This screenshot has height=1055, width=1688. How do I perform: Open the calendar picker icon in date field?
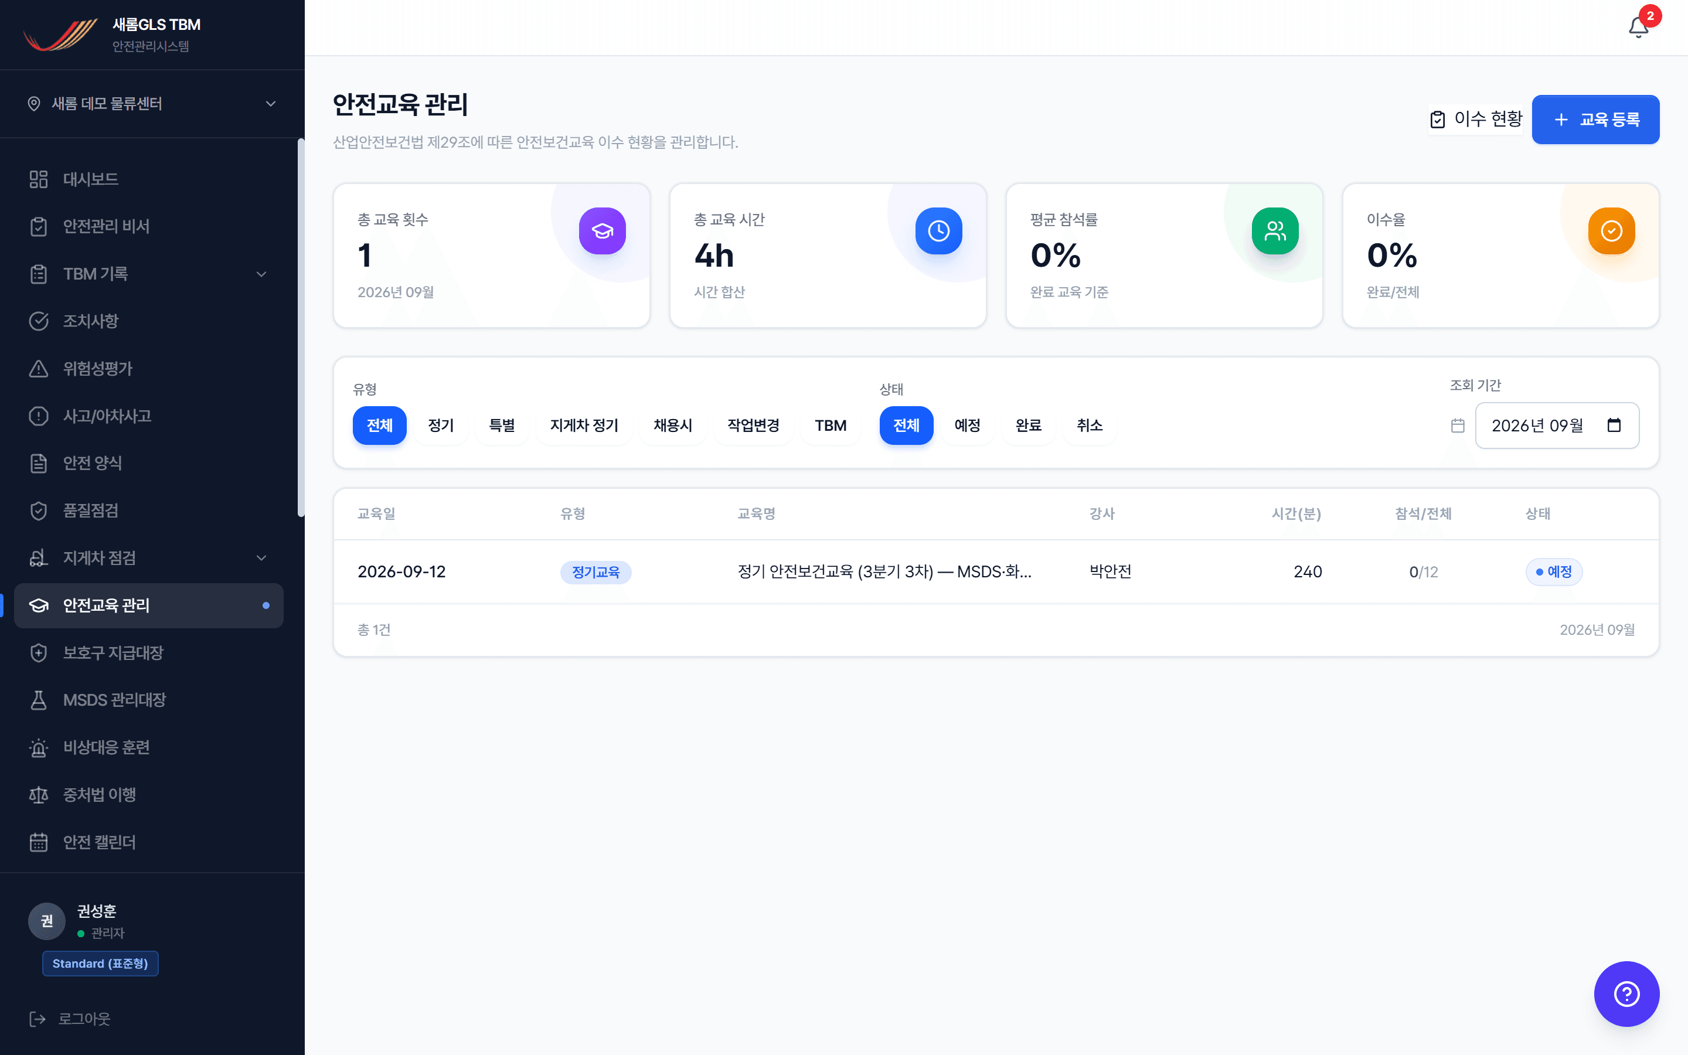[1614, 425]
